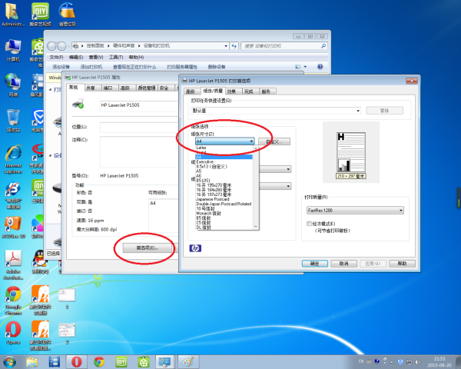461x369 pixels.
Task: Open Internet Explorer desktop icon
Action: (x=13, y=152)
